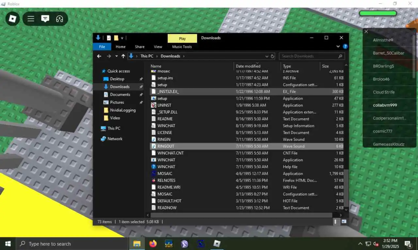Open the Customize Quick Access Toolbar dropdown
The width and height of the screenshot is (418, 250).
(122, 38)
